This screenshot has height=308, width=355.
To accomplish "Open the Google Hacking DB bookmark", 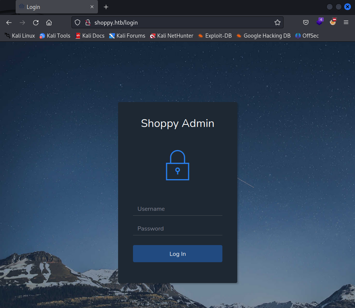I will (x=263, y=36).
